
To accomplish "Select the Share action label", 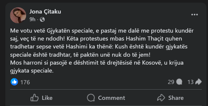I will click(176, 98).
